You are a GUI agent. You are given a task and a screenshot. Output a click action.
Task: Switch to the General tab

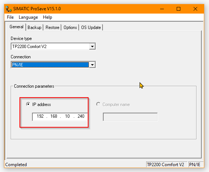tap(17, 27)
